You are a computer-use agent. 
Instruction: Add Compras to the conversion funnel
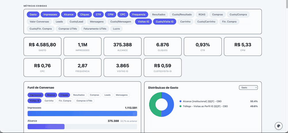[x=94, y=95]
